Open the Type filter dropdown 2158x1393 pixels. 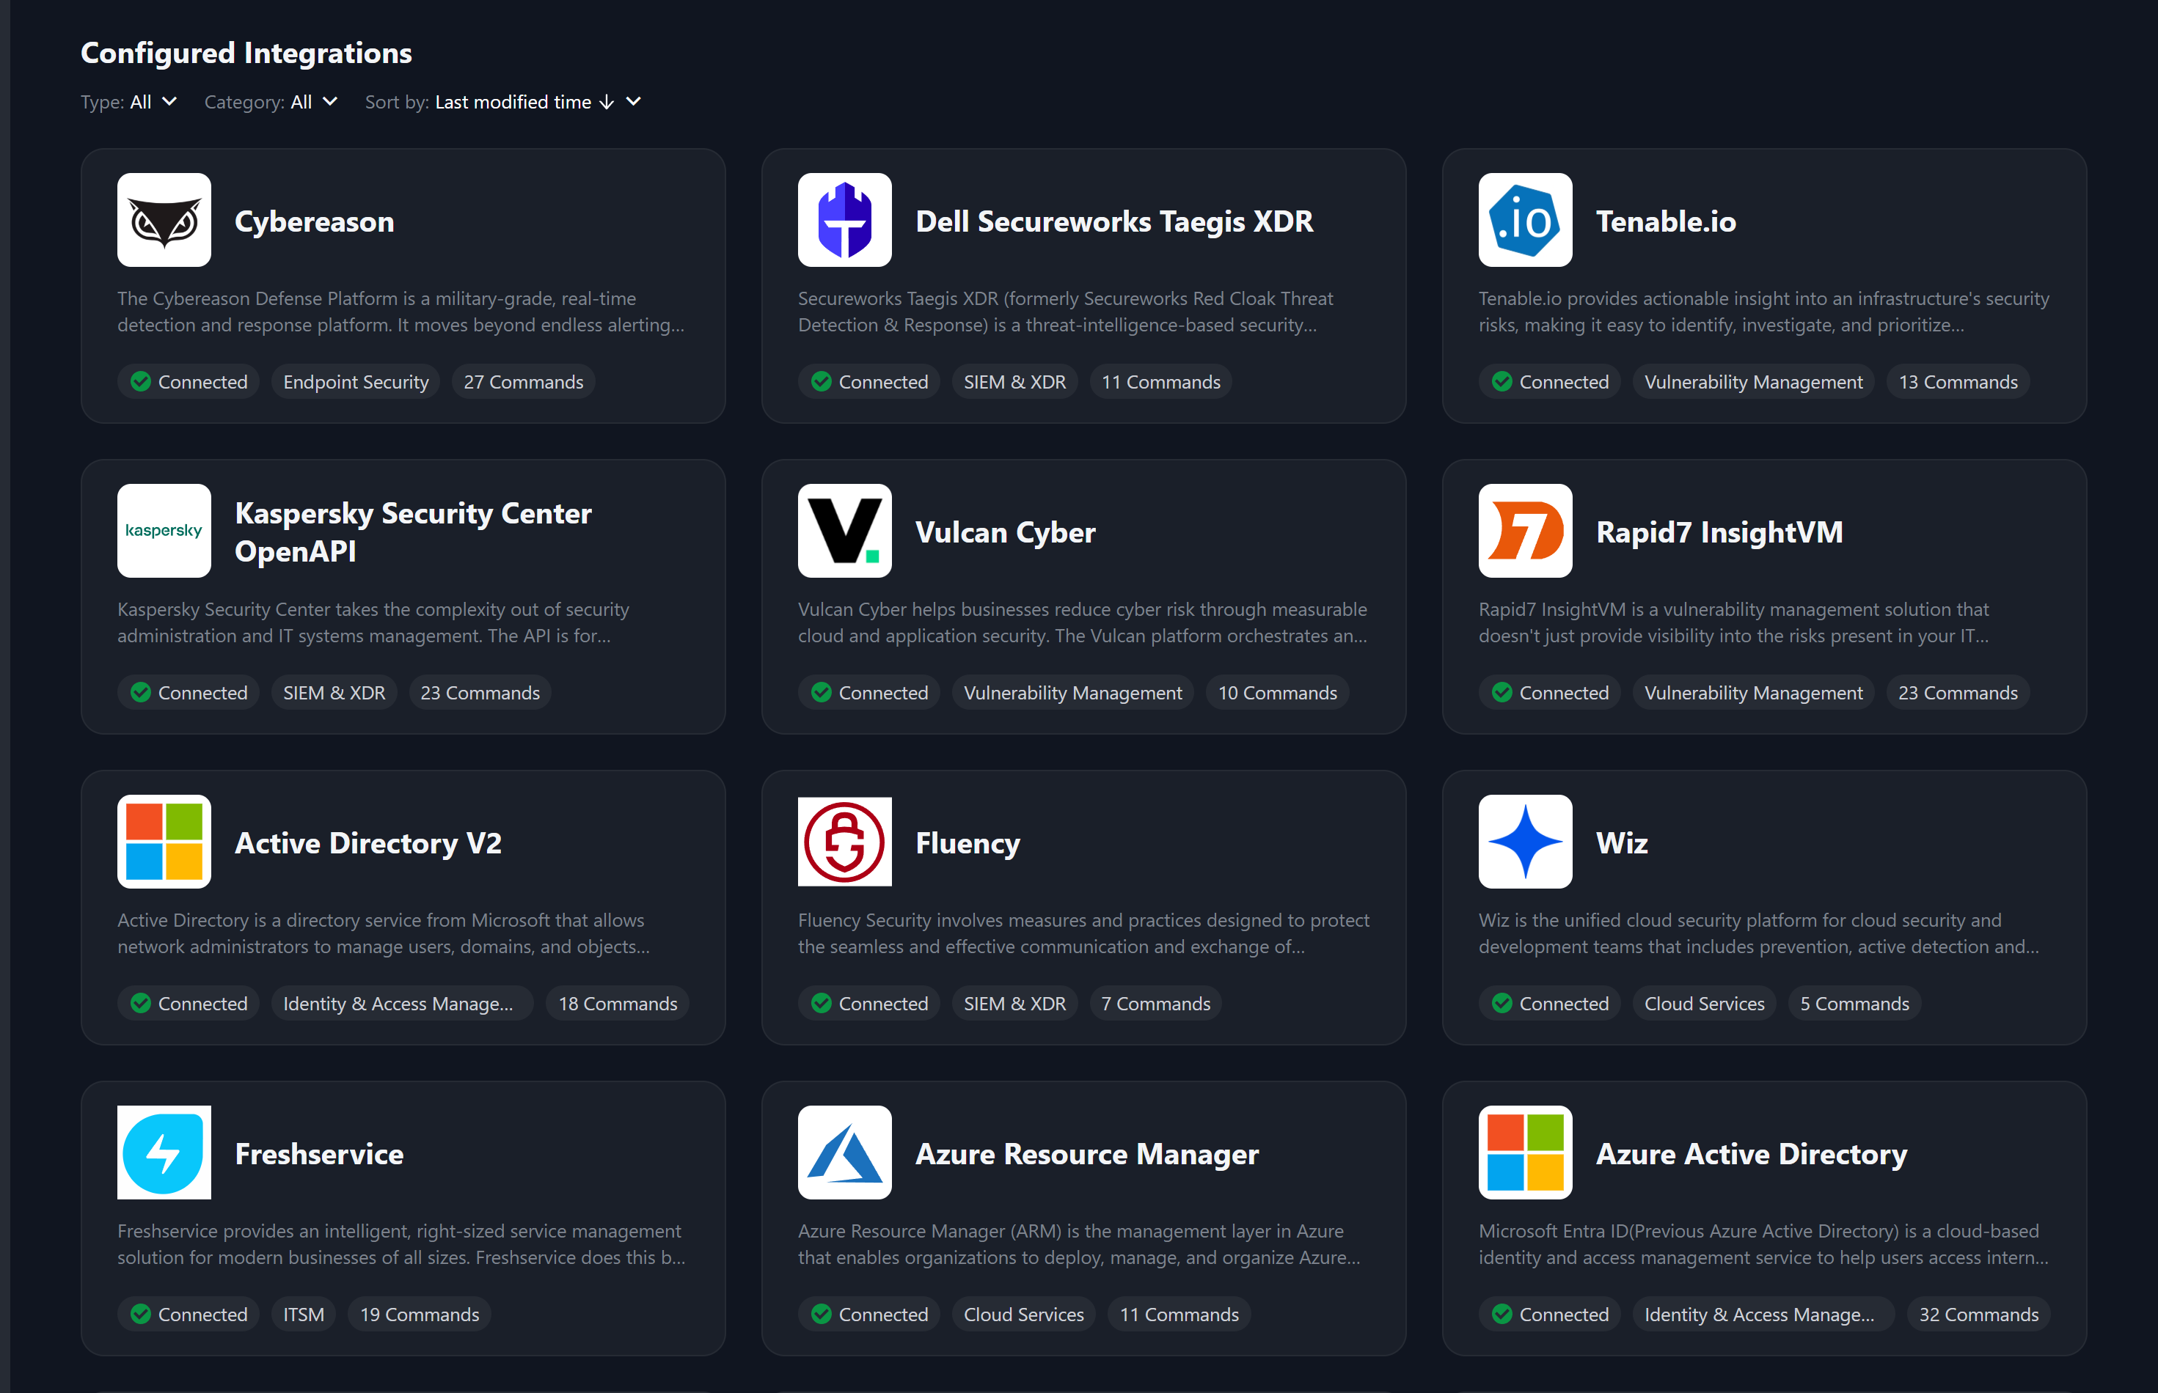[x=129, y=102]
